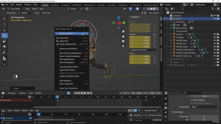The image size is (221, 124).
Task: Hide the Armature in viewport
Action: click(215, 19)
